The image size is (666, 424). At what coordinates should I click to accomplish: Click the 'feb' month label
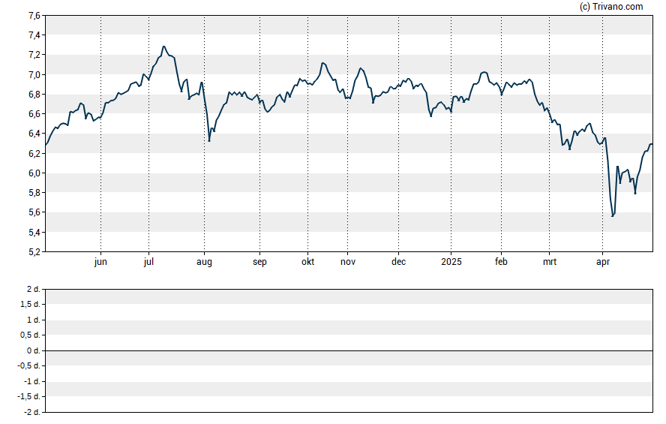coord(501,262)
